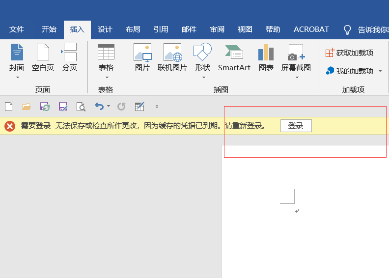The height and width of the screenshot is (278, 389).
Task: Insert a SmartArt graphic
Action: coord(234,58)
